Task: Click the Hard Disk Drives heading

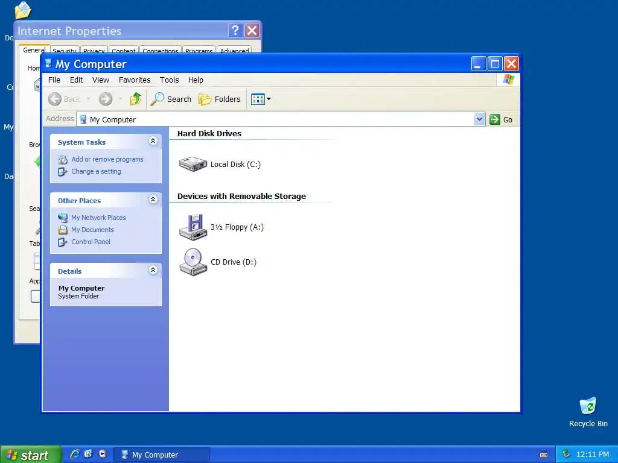Action: coord(209,133)
